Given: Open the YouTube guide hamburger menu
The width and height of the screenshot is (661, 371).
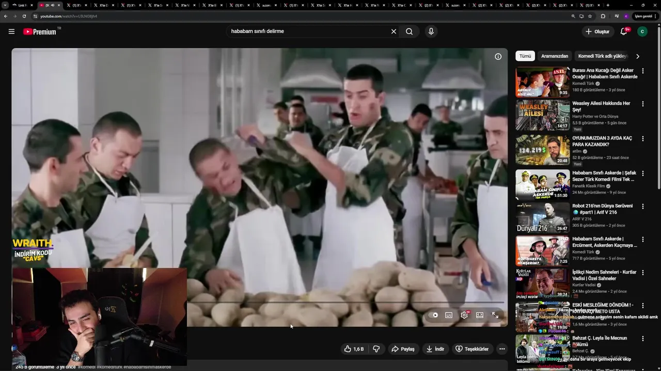Looking at the screenshot, I should (x=11, y=31).
